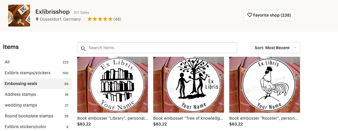This screenshot has height=131, width=338.
Task: Click the magnifying glass search icon
Action: tap(83, 48)
